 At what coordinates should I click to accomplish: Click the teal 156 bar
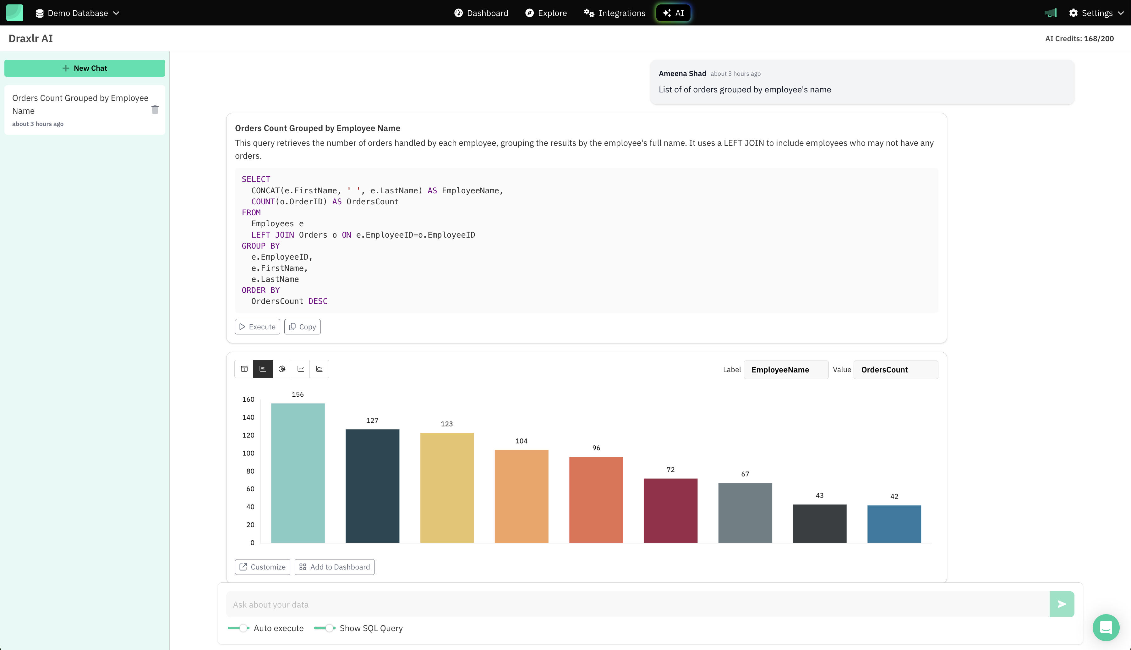pos(298,473)
